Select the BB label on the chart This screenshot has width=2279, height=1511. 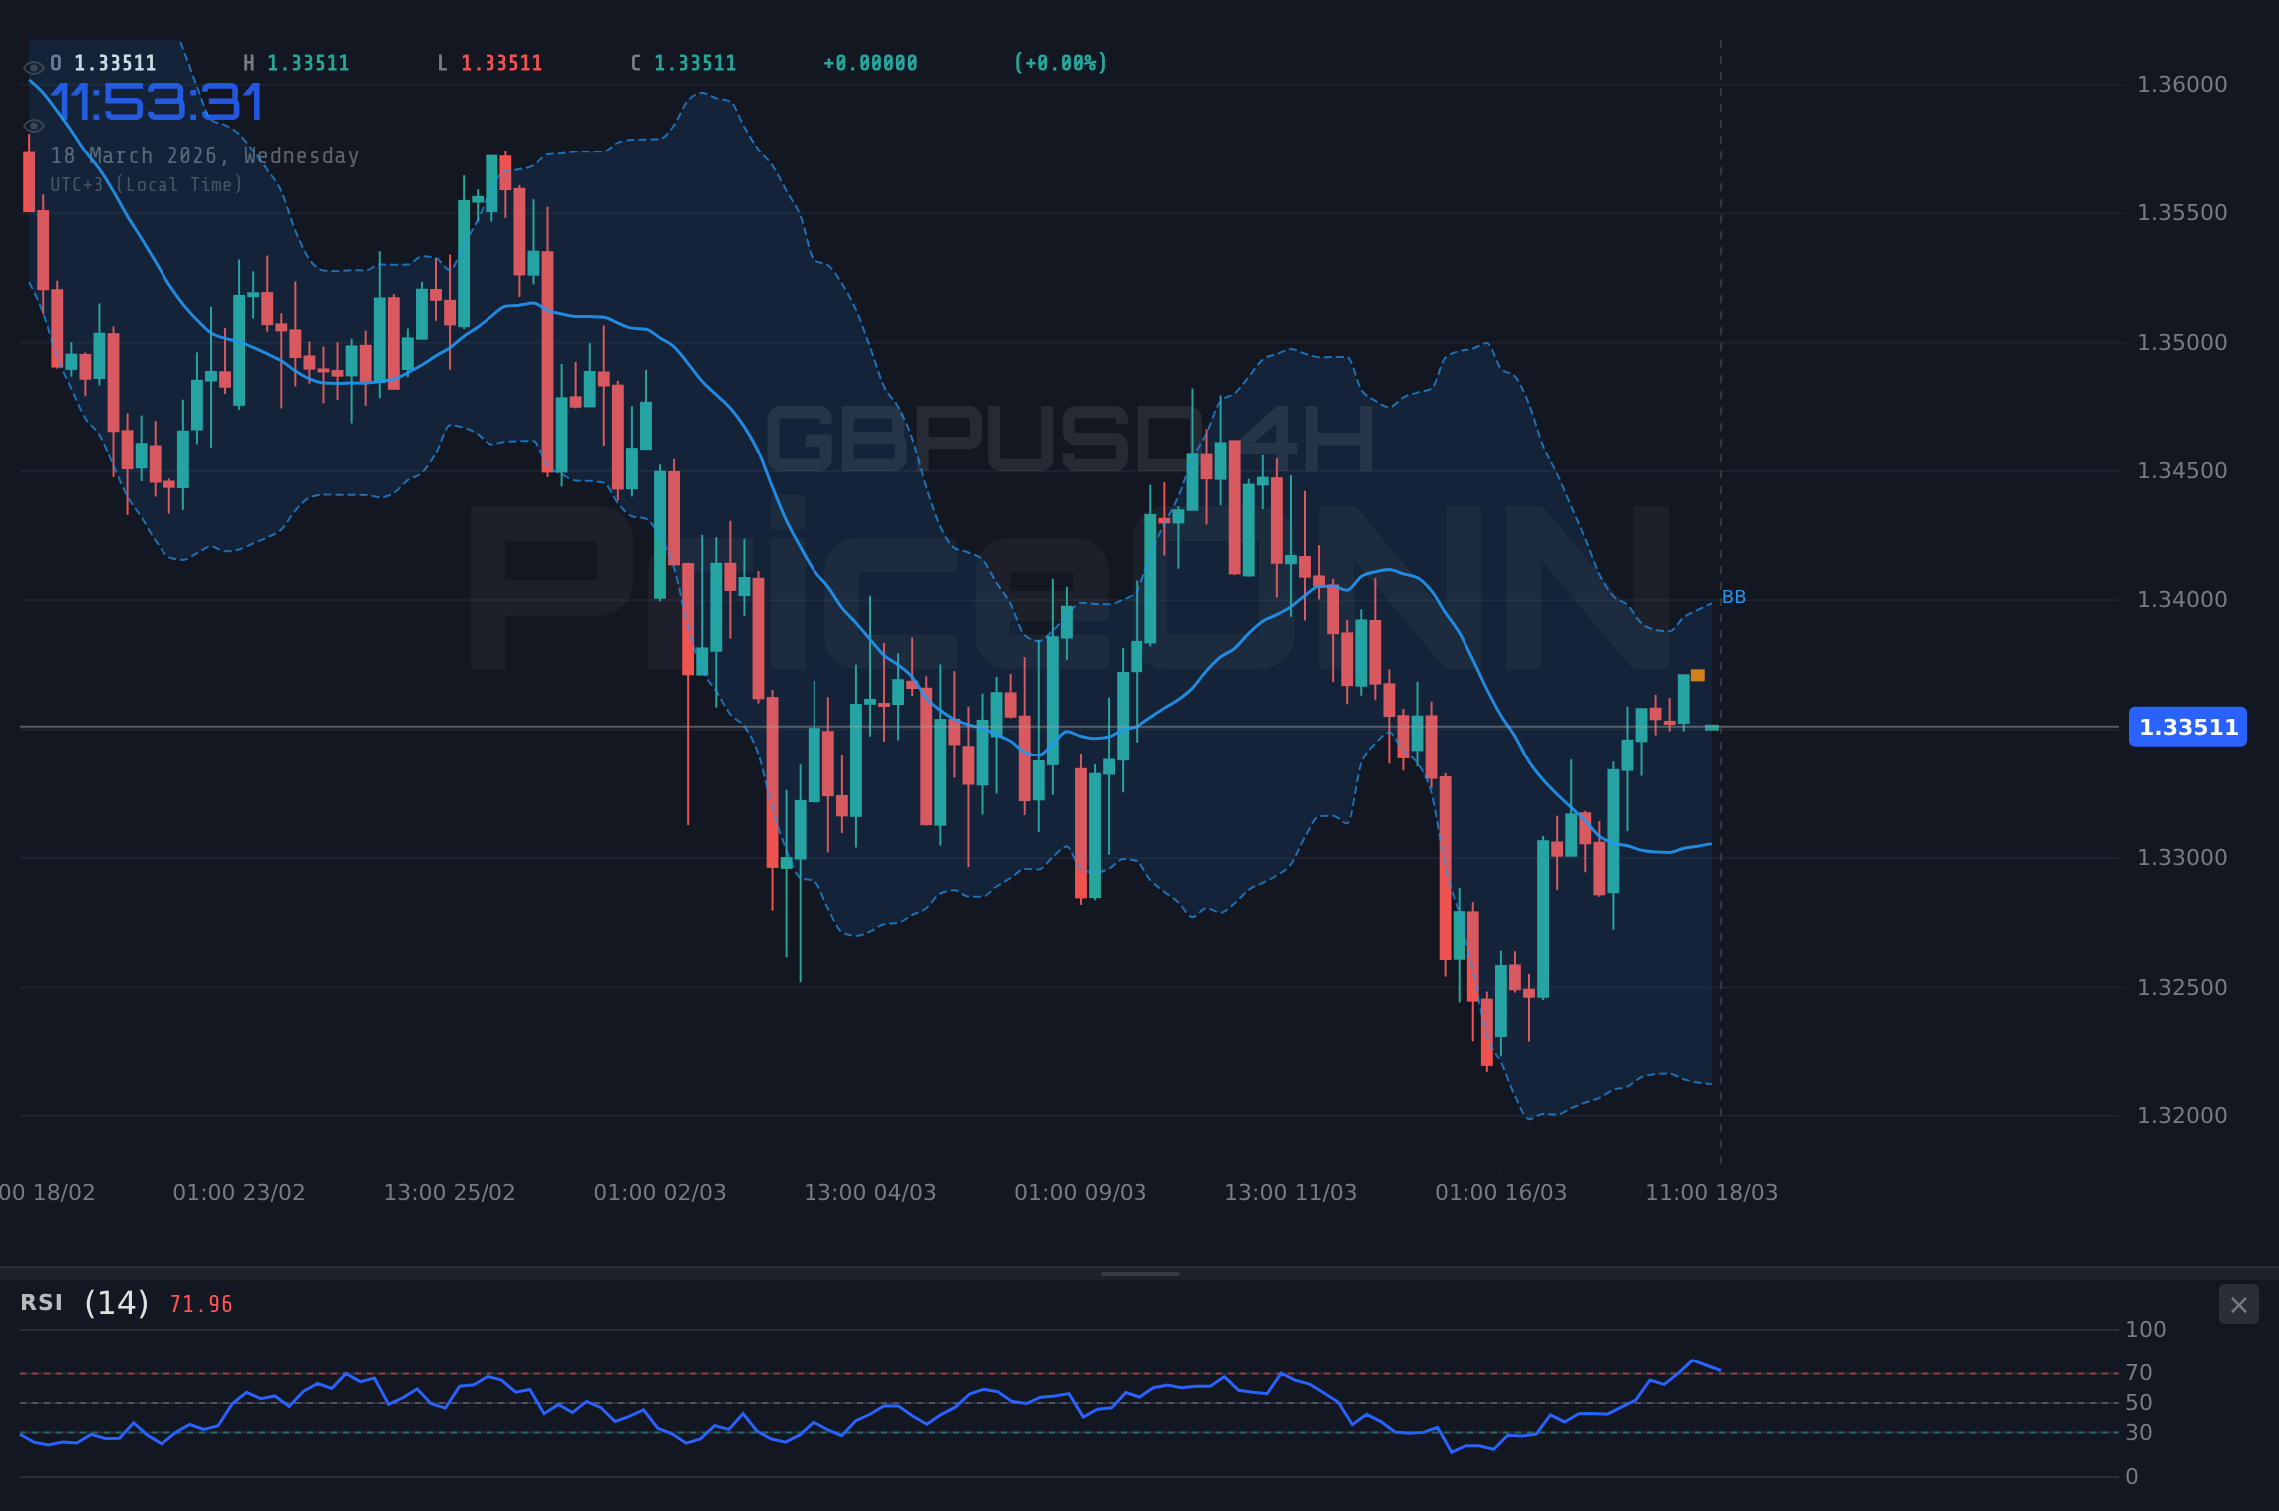tap(1733, 596)
